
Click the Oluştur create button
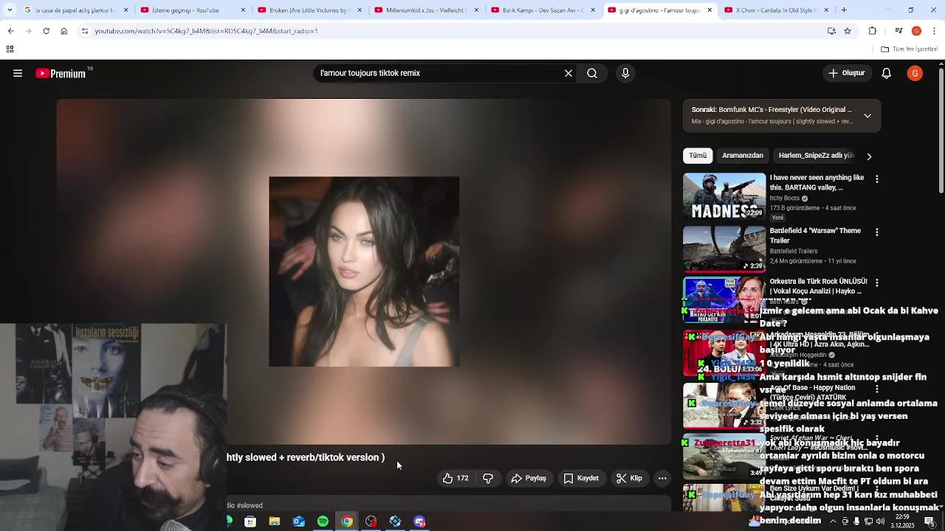coord(846,73)
